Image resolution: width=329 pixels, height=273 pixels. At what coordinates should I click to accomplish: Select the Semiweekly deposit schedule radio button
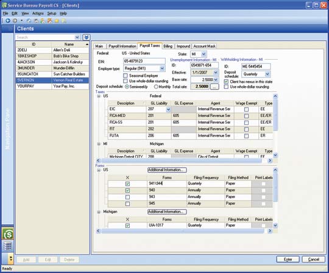127,87
